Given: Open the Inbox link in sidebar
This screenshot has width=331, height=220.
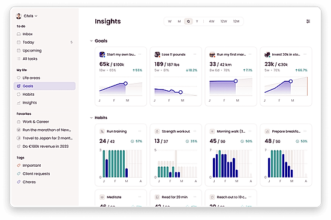Looking at the screenshot, I should pos(44,34).
